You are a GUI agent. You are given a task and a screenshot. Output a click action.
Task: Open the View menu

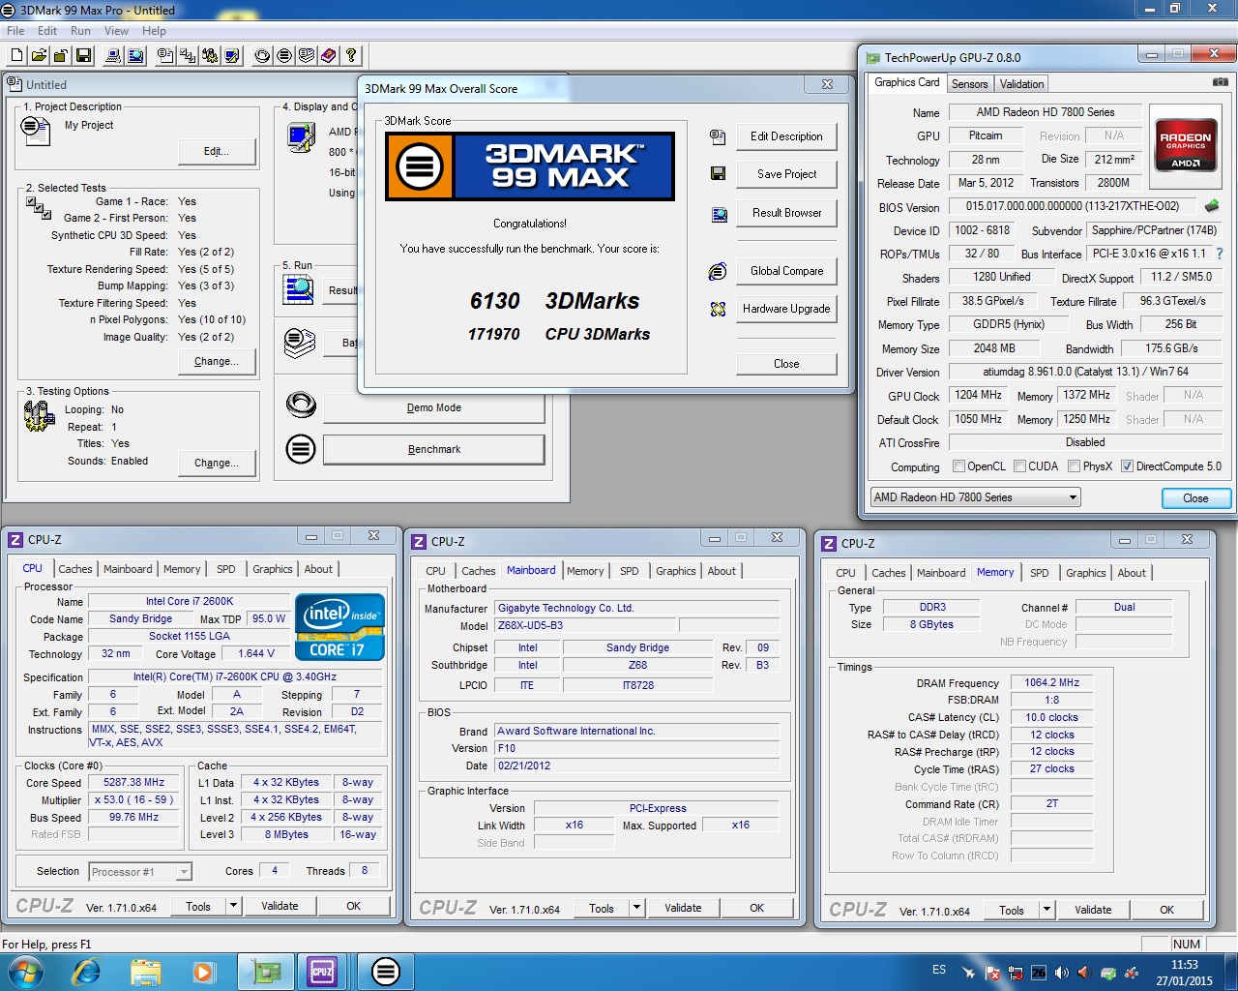(116, 31)
